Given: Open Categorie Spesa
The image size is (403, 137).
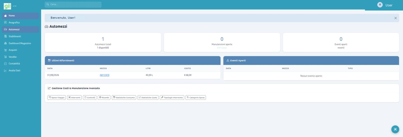Looking at the screenshot, I should pyautogui.click(x=196, y=97).
